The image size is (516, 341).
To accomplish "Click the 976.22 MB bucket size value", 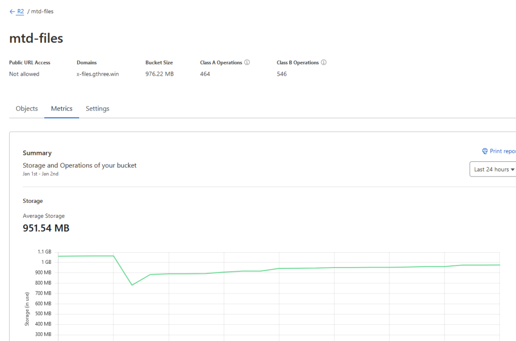I will click(159, 74).
